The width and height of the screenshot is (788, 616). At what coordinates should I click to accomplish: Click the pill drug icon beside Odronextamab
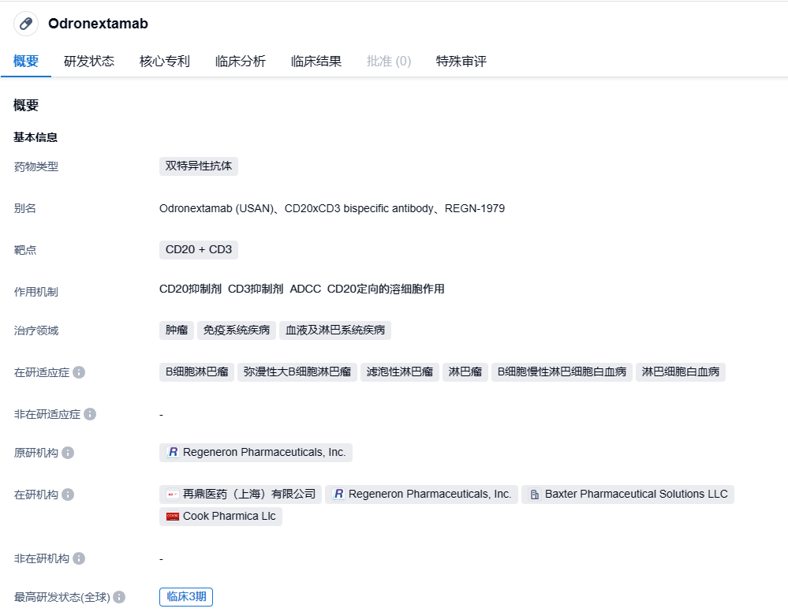click(x=26, y=24)
